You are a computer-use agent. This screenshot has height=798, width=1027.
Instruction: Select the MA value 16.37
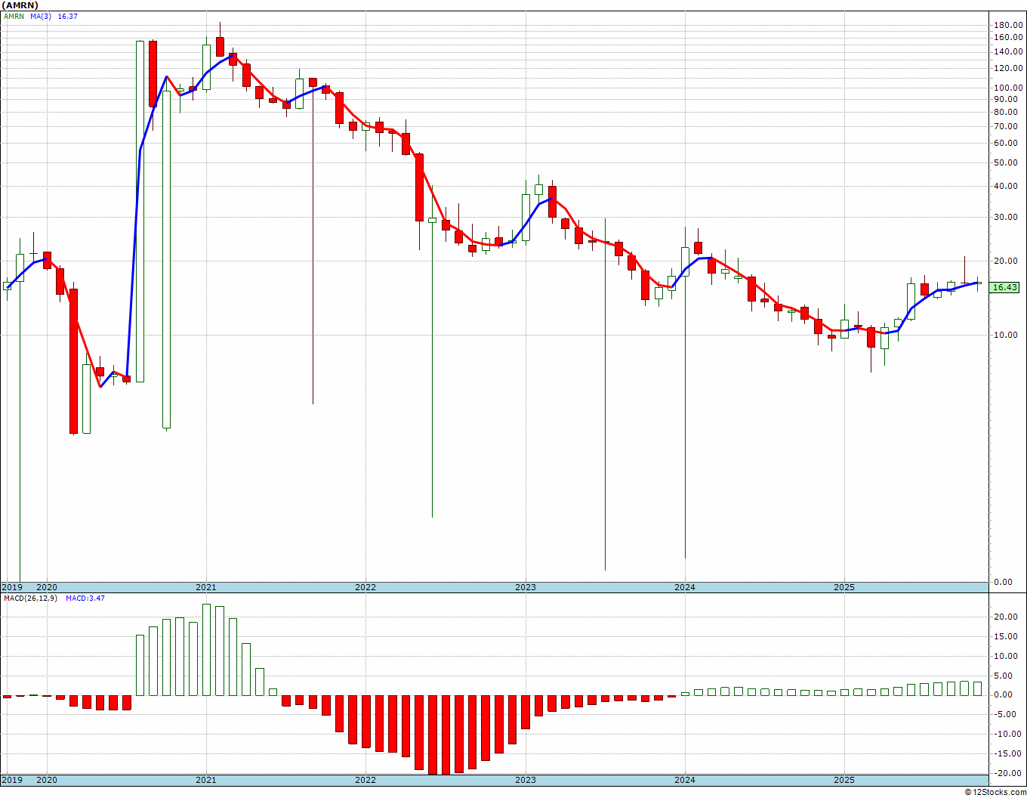pyautogui.click(x=68, y=16)
